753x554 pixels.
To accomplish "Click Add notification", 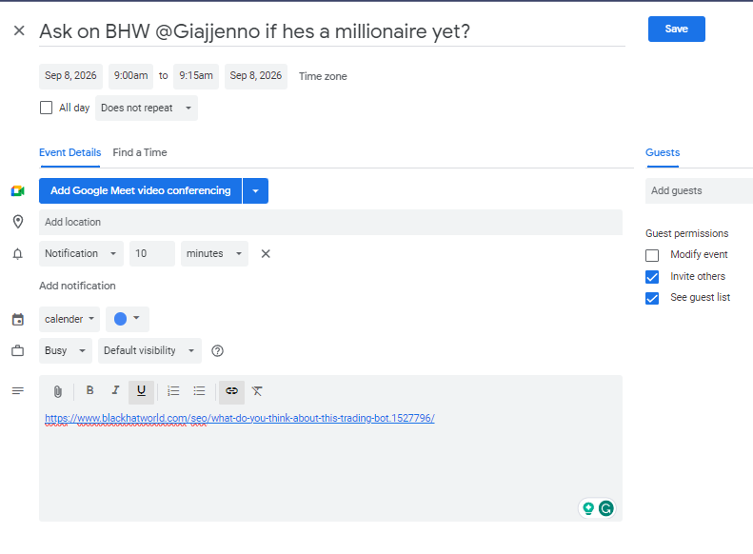I will pyautogui.click(x=77, y=286).
